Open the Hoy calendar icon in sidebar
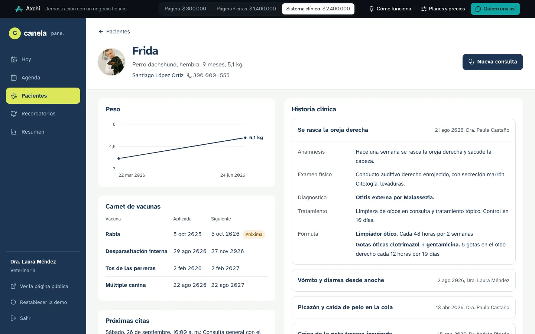535x334 pixels. tap(14, 59)
